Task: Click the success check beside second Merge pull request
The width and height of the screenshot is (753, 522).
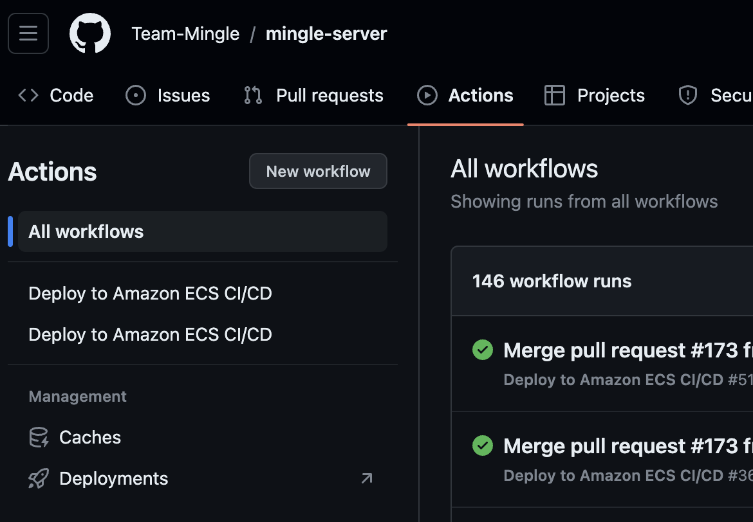Action: 483,446
